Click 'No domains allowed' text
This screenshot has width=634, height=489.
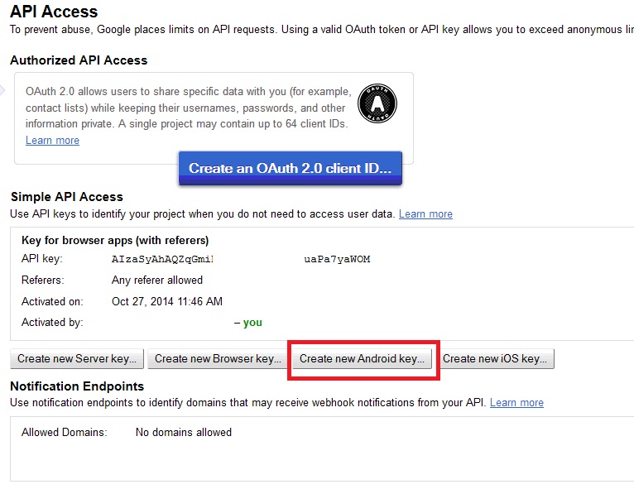click(184, 433)
